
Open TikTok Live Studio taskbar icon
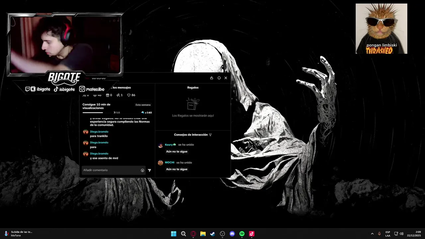tap(252, 234)
